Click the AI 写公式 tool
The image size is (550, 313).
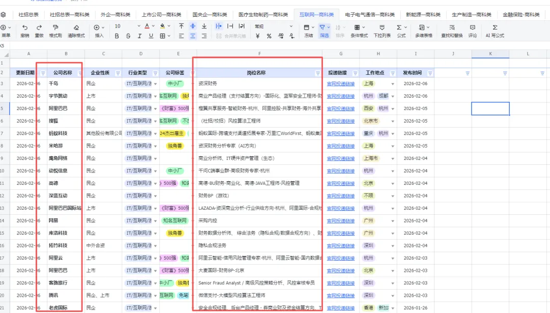point(494,31)
